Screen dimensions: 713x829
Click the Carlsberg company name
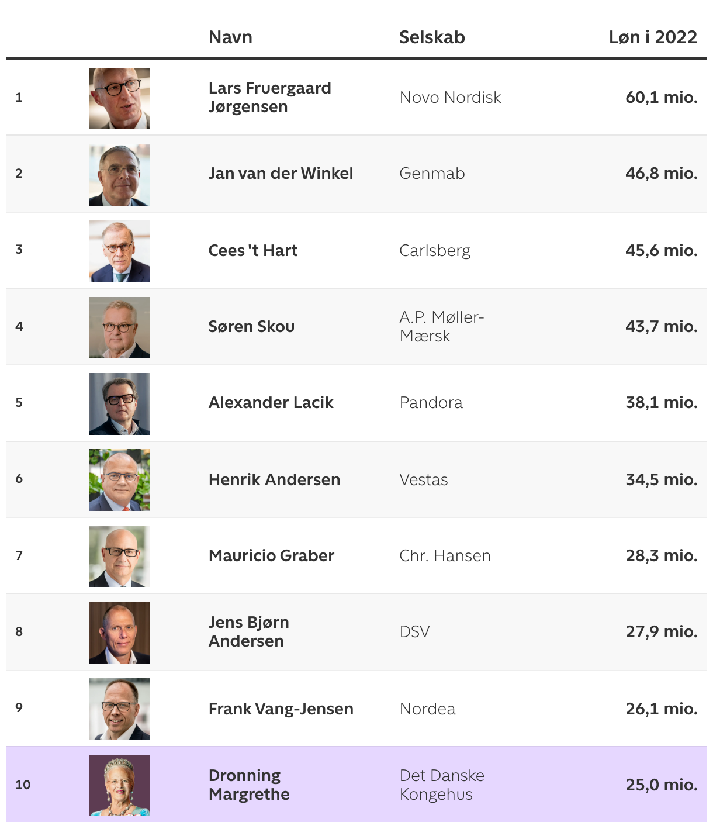tap(435, 251)
